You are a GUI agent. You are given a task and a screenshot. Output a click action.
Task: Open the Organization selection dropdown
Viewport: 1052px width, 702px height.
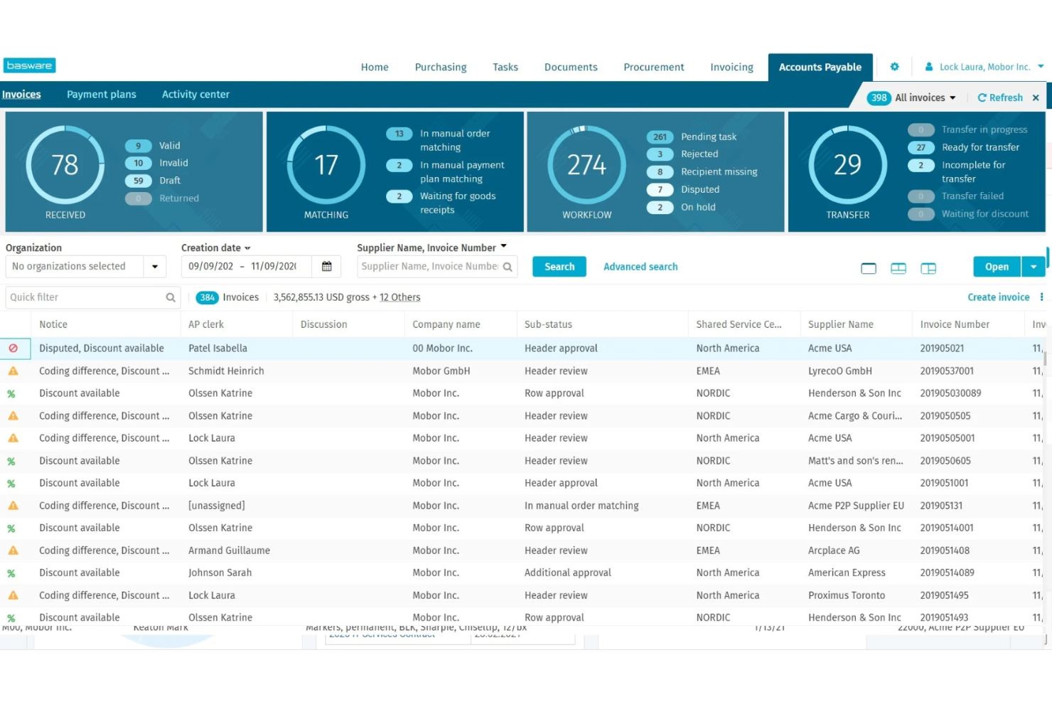tap(154, 266)
